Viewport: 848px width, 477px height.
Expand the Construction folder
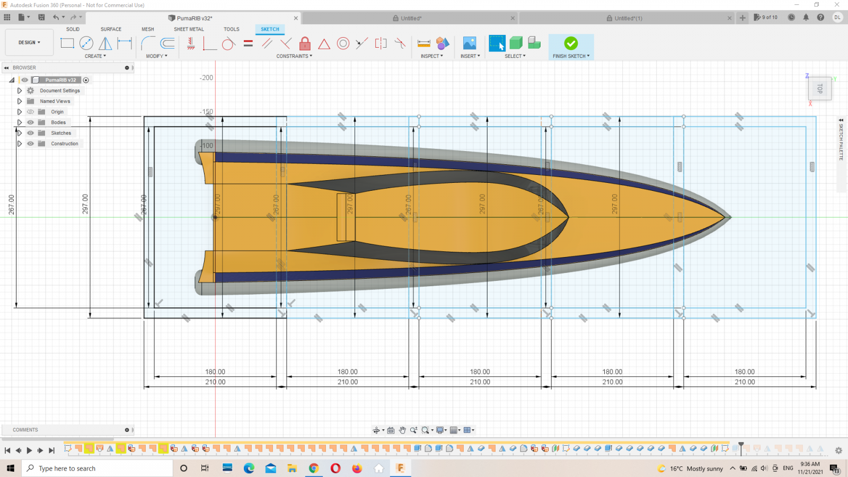coord(20,144)
